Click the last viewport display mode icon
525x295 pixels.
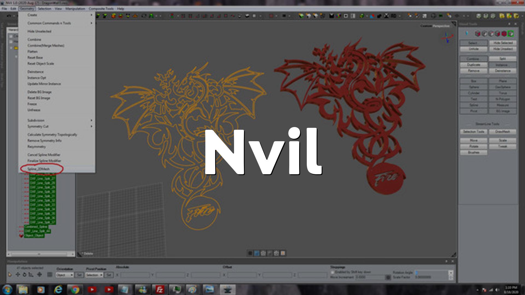point(283,253)
